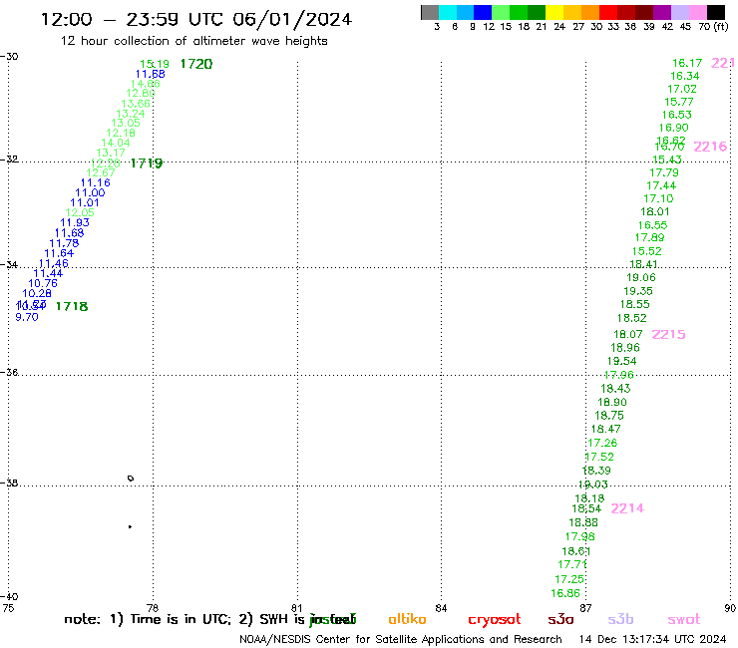Click the latitude axis label '-36'

tap(9, 372)
